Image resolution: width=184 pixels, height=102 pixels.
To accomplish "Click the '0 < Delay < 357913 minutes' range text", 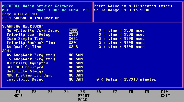I will pos(126,79).
